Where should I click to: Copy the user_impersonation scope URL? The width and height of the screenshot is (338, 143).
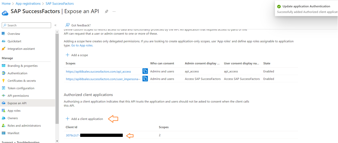coord(145,79)
